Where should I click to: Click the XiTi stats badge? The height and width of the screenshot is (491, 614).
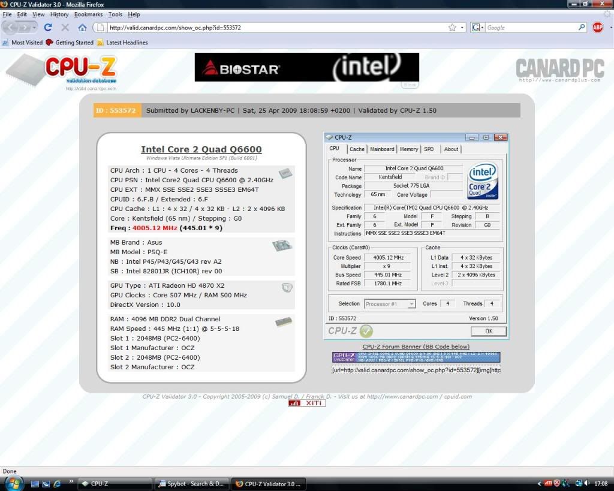click(307, 403)
